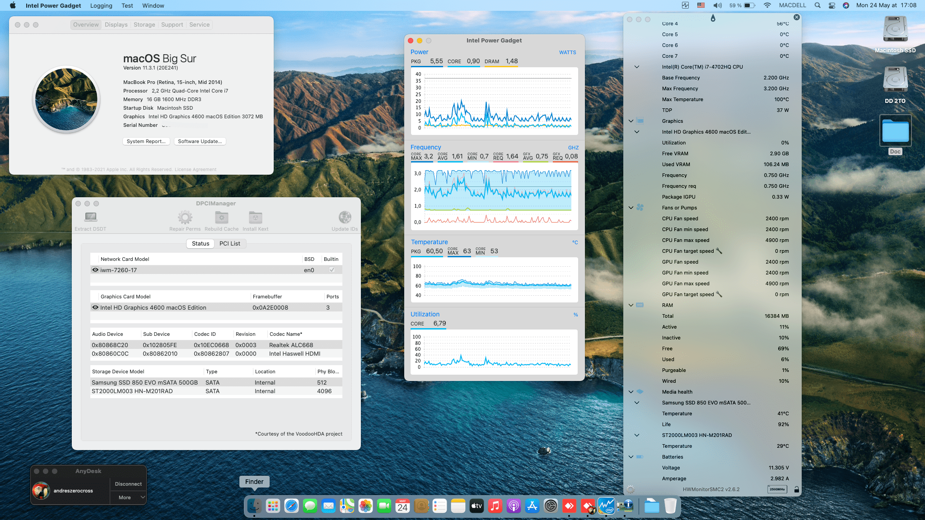925x520 pixels.
Task: Select DD 2TO drive on desktop
Action: tap(895, 85)
